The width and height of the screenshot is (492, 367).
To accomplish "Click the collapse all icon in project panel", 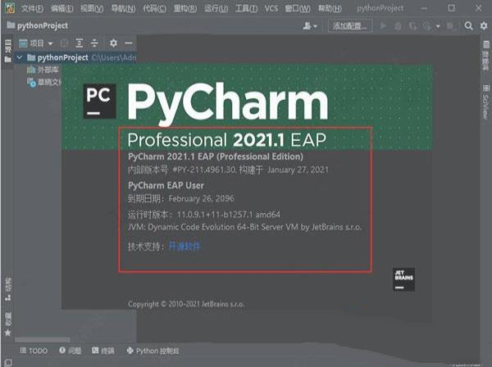I will coord(94,43).
